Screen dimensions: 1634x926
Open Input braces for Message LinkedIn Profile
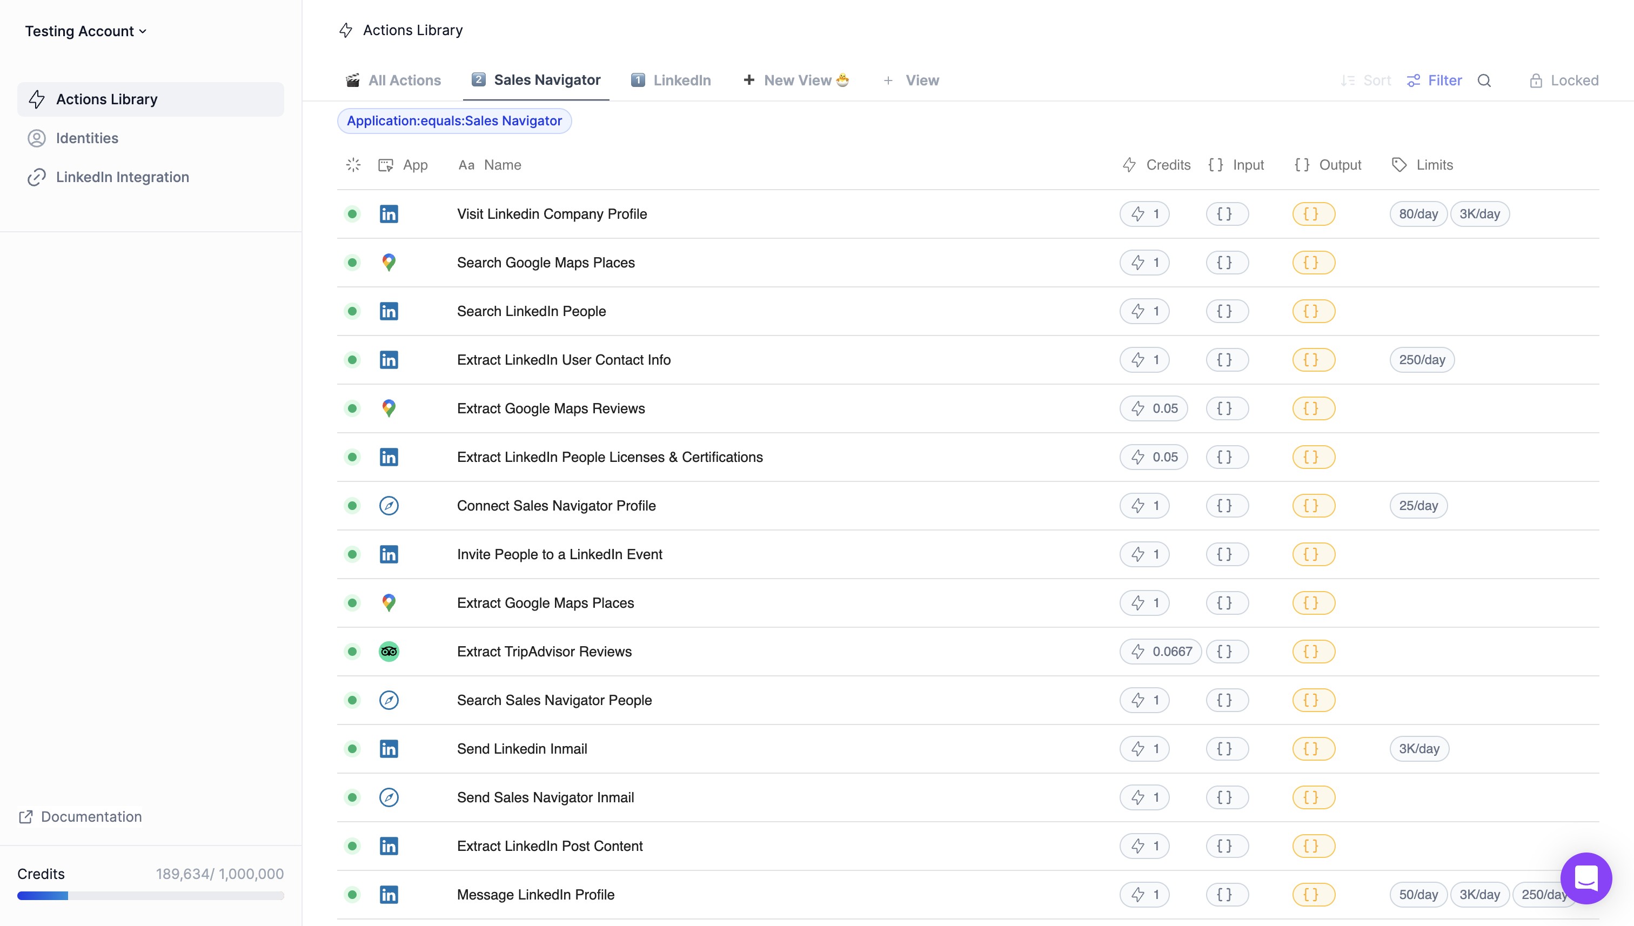coord(1227,895)
